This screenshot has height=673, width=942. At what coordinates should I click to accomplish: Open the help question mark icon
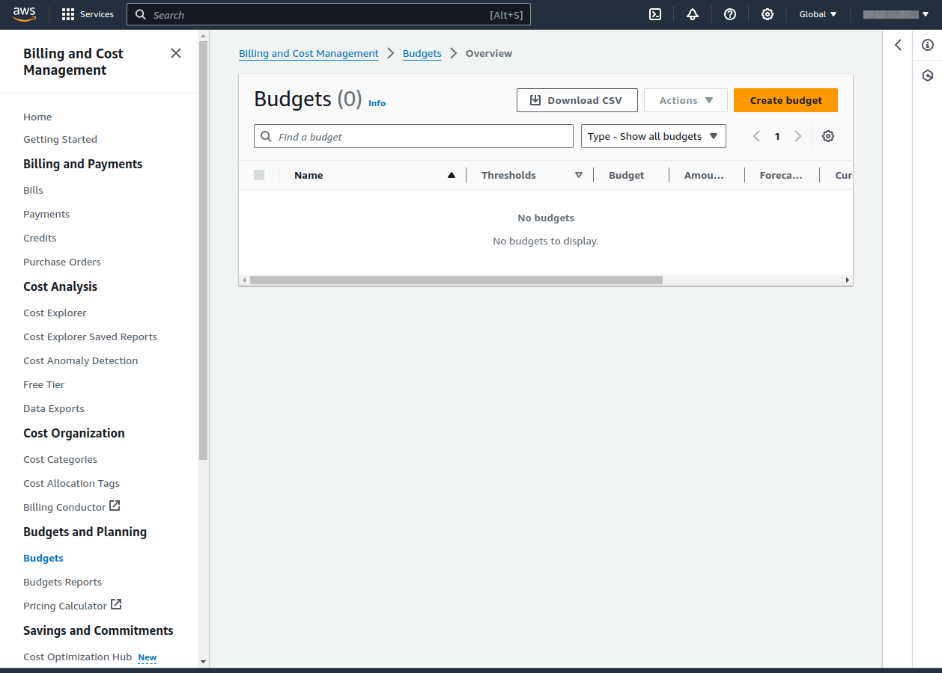[x=730, y=14]
